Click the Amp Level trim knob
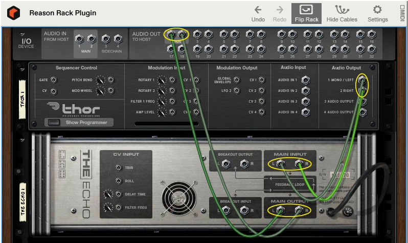 tap(162, 112)
